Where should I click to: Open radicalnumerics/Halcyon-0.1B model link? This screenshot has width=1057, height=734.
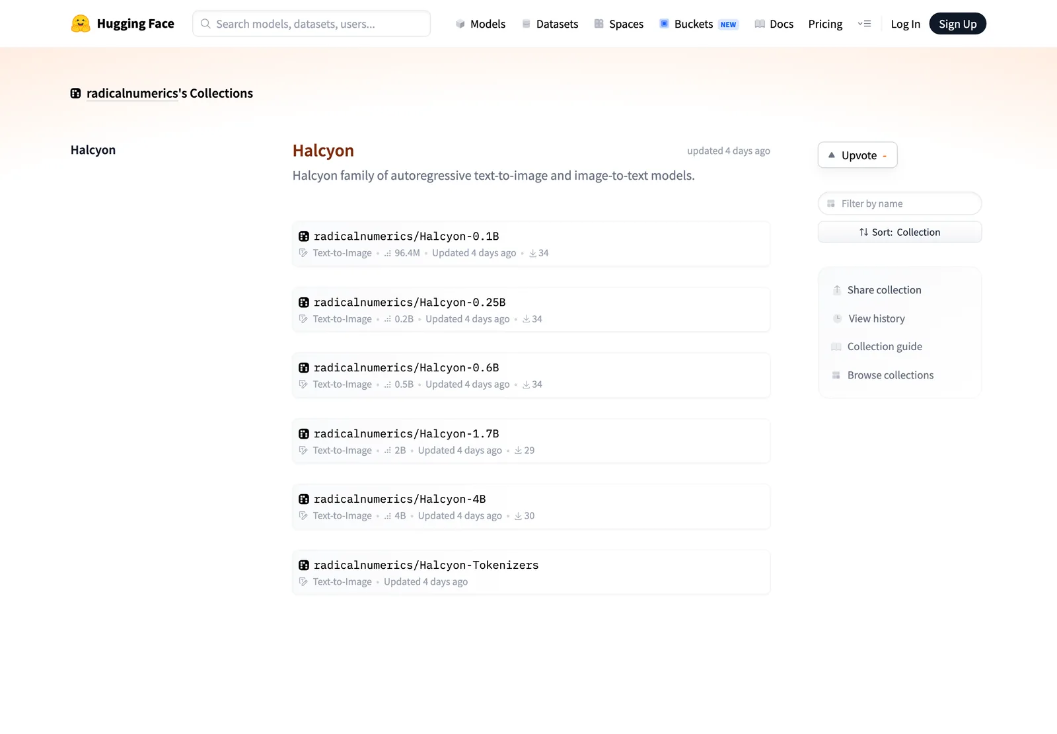pos(406,237)
